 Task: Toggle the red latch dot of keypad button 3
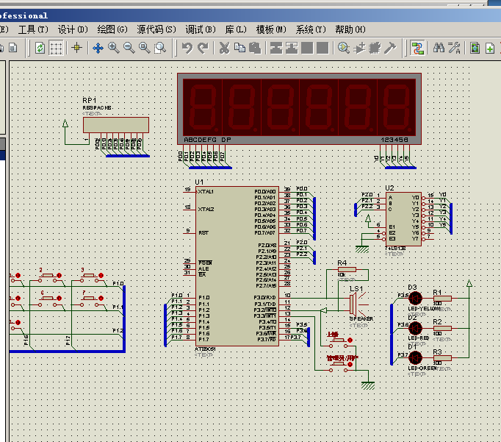pyautogui.click(x=101, y=275)
